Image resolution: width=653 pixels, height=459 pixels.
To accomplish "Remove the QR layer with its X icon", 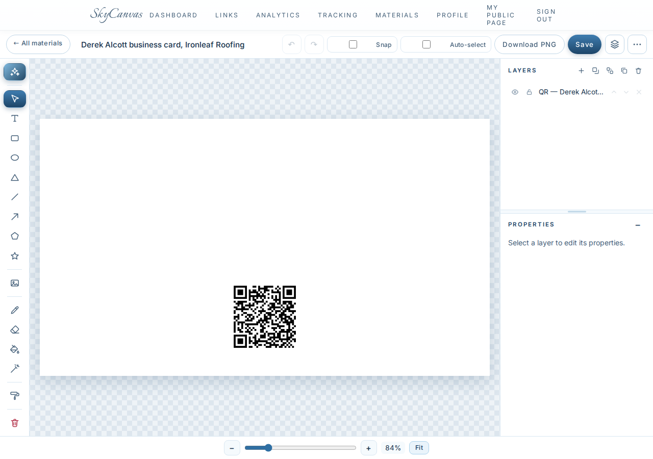I will 639,92.
